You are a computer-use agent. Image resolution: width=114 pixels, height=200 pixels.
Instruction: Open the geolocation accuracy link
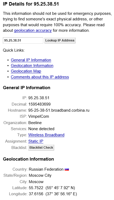33,30
